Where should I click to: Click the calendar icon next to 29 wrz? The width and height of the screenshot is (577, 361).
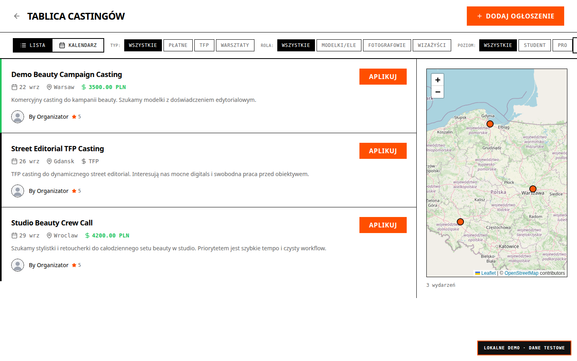pos(14,235)
